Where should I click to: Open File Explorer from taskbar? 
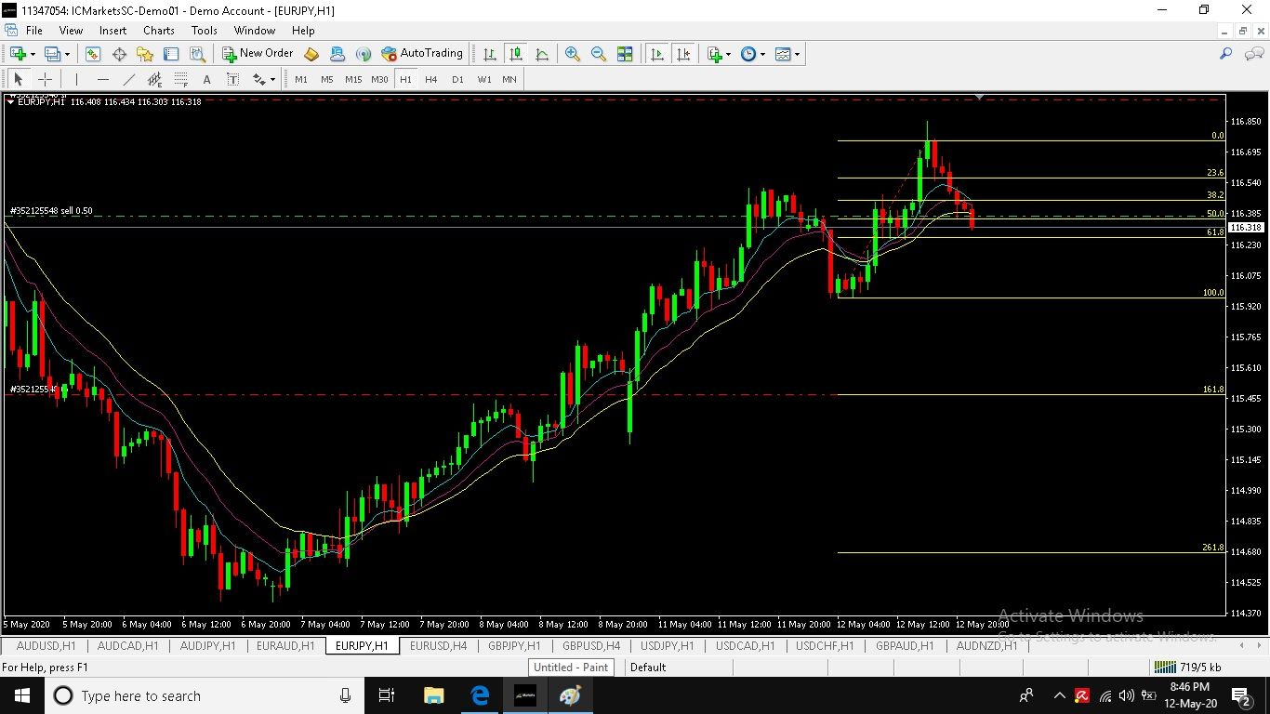pos(433,695)
